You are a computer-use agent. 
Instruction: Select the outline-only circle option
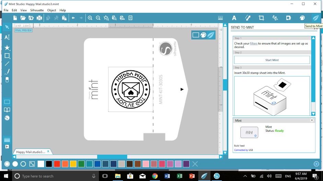point(23,164)
